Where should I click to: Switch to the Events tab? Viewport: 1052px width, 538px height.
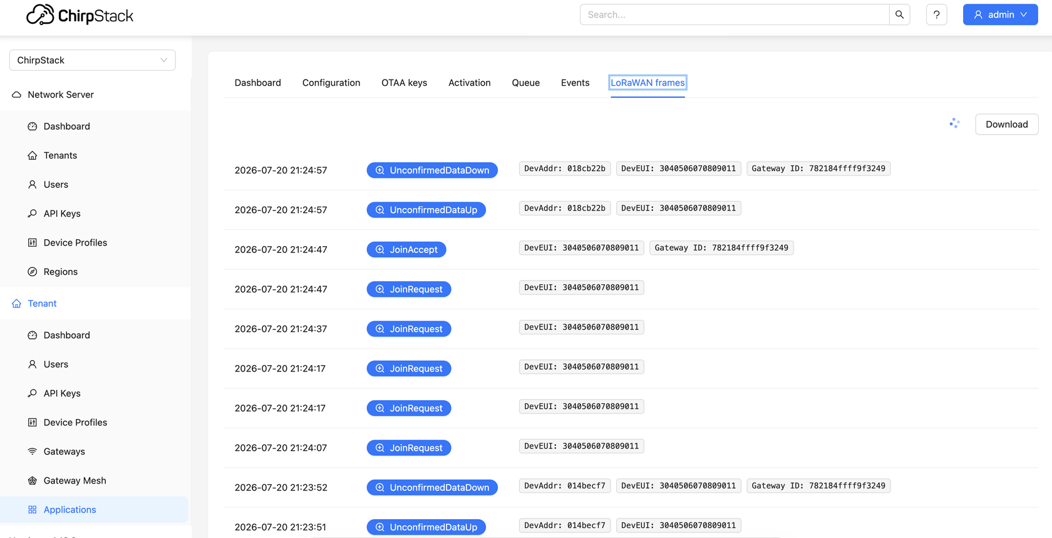[575, 83]
